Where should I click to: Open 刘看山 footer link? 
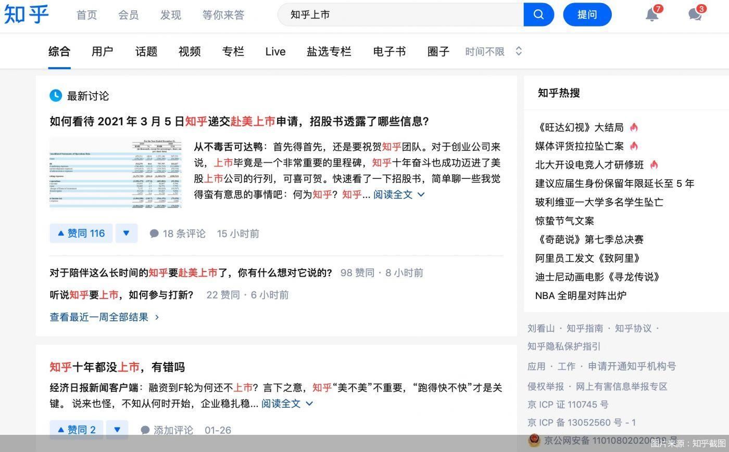(541, 328)
